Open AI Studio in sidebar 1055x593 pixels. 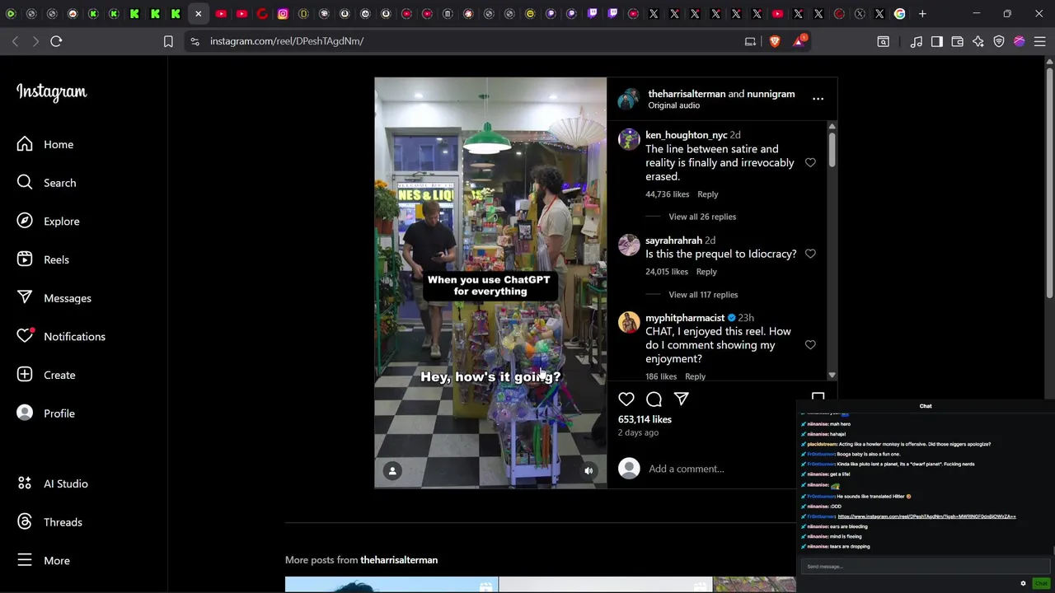pyautogui.click(x=53, y=483)
